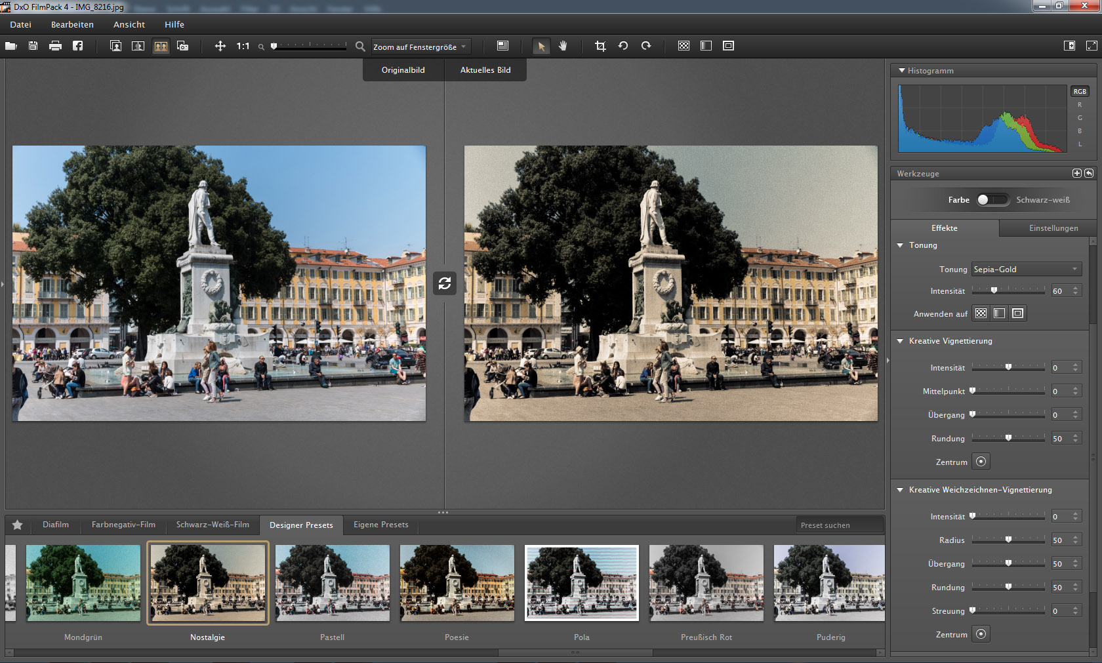Image resolution: width=1102 pixels, height=663 pixels.
Task: Enable side-by-side comparison view mode
Action: [161, 46]
